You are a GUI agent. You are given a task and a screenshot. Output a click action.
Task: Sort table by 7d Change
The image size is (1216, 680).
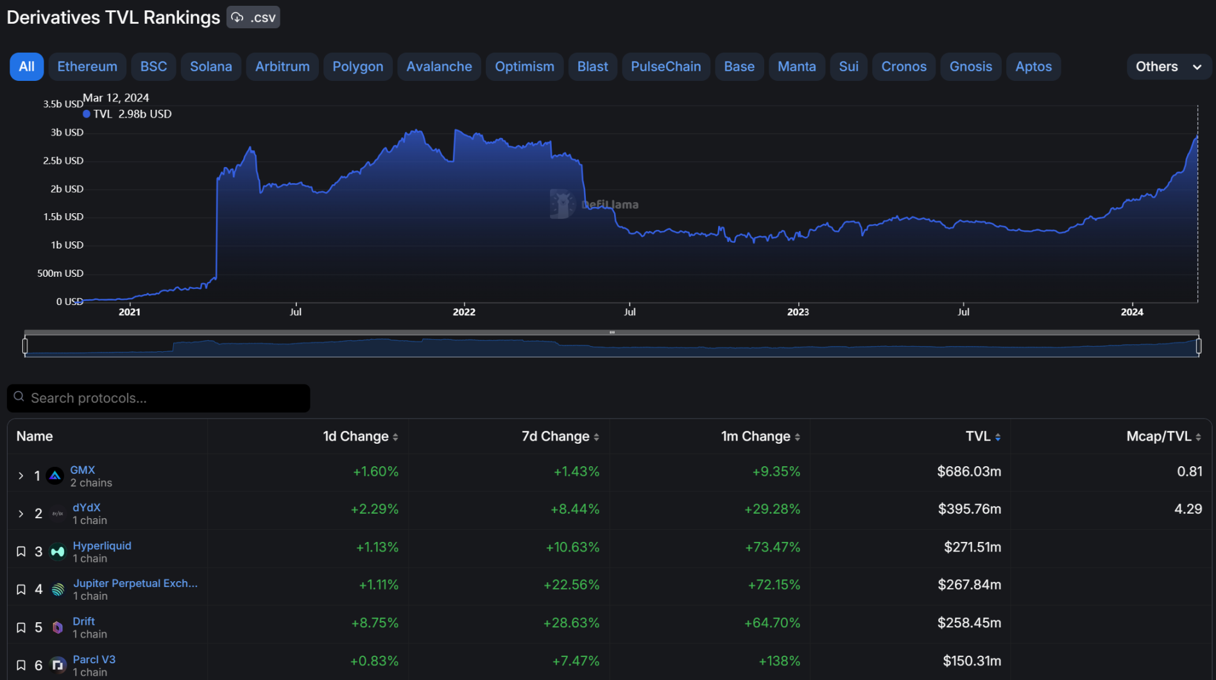click(x=561, y=437)
